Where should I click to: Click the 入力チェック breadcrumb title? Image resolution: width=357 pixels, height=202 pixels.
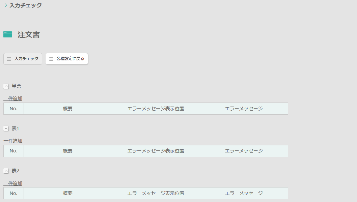[26, 5]
